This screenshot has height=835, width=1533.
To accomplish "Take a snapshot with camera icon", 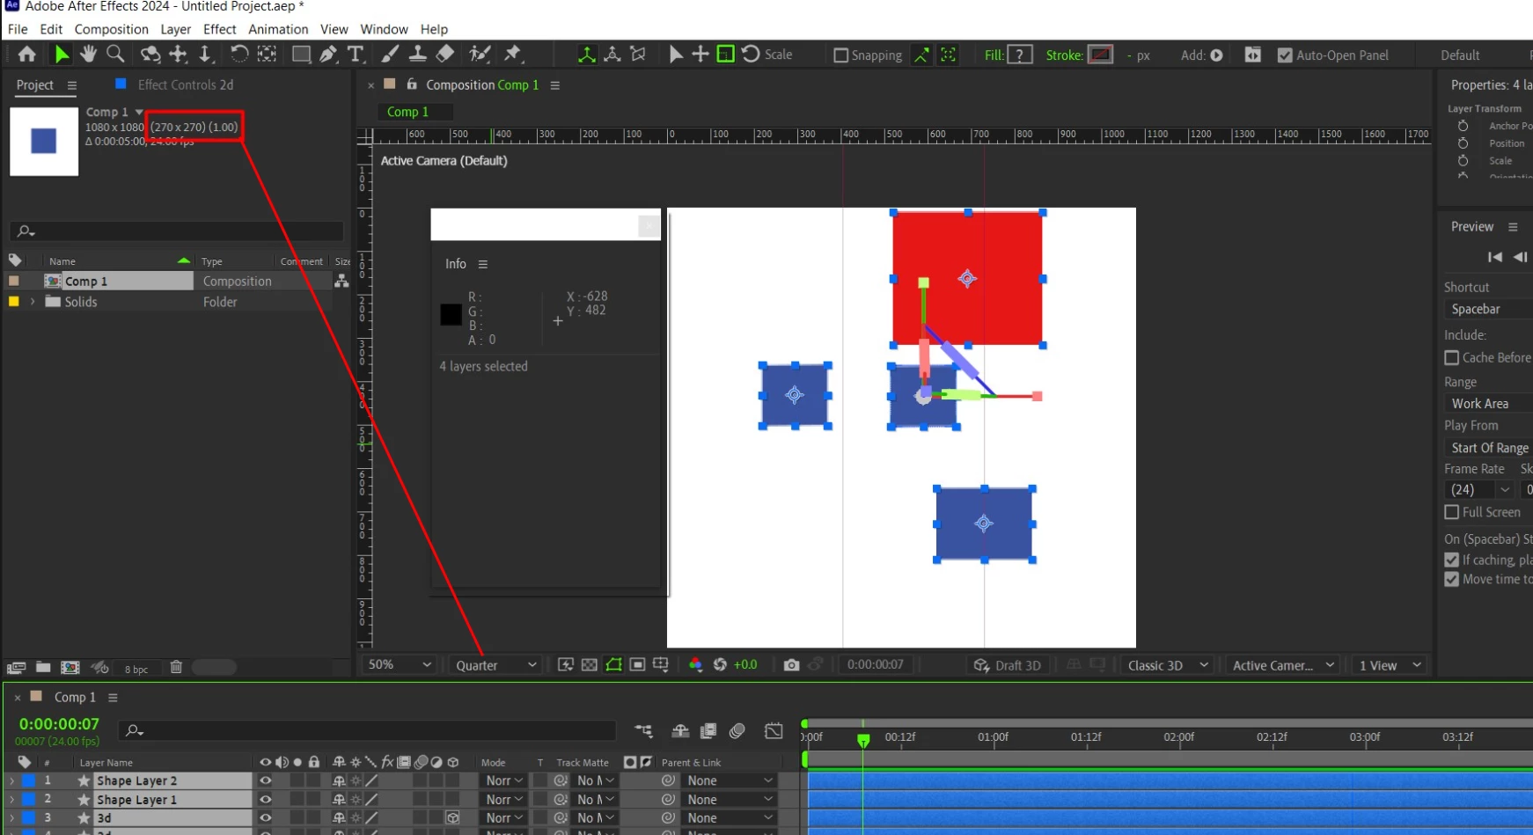I will [x=792, y=665].
